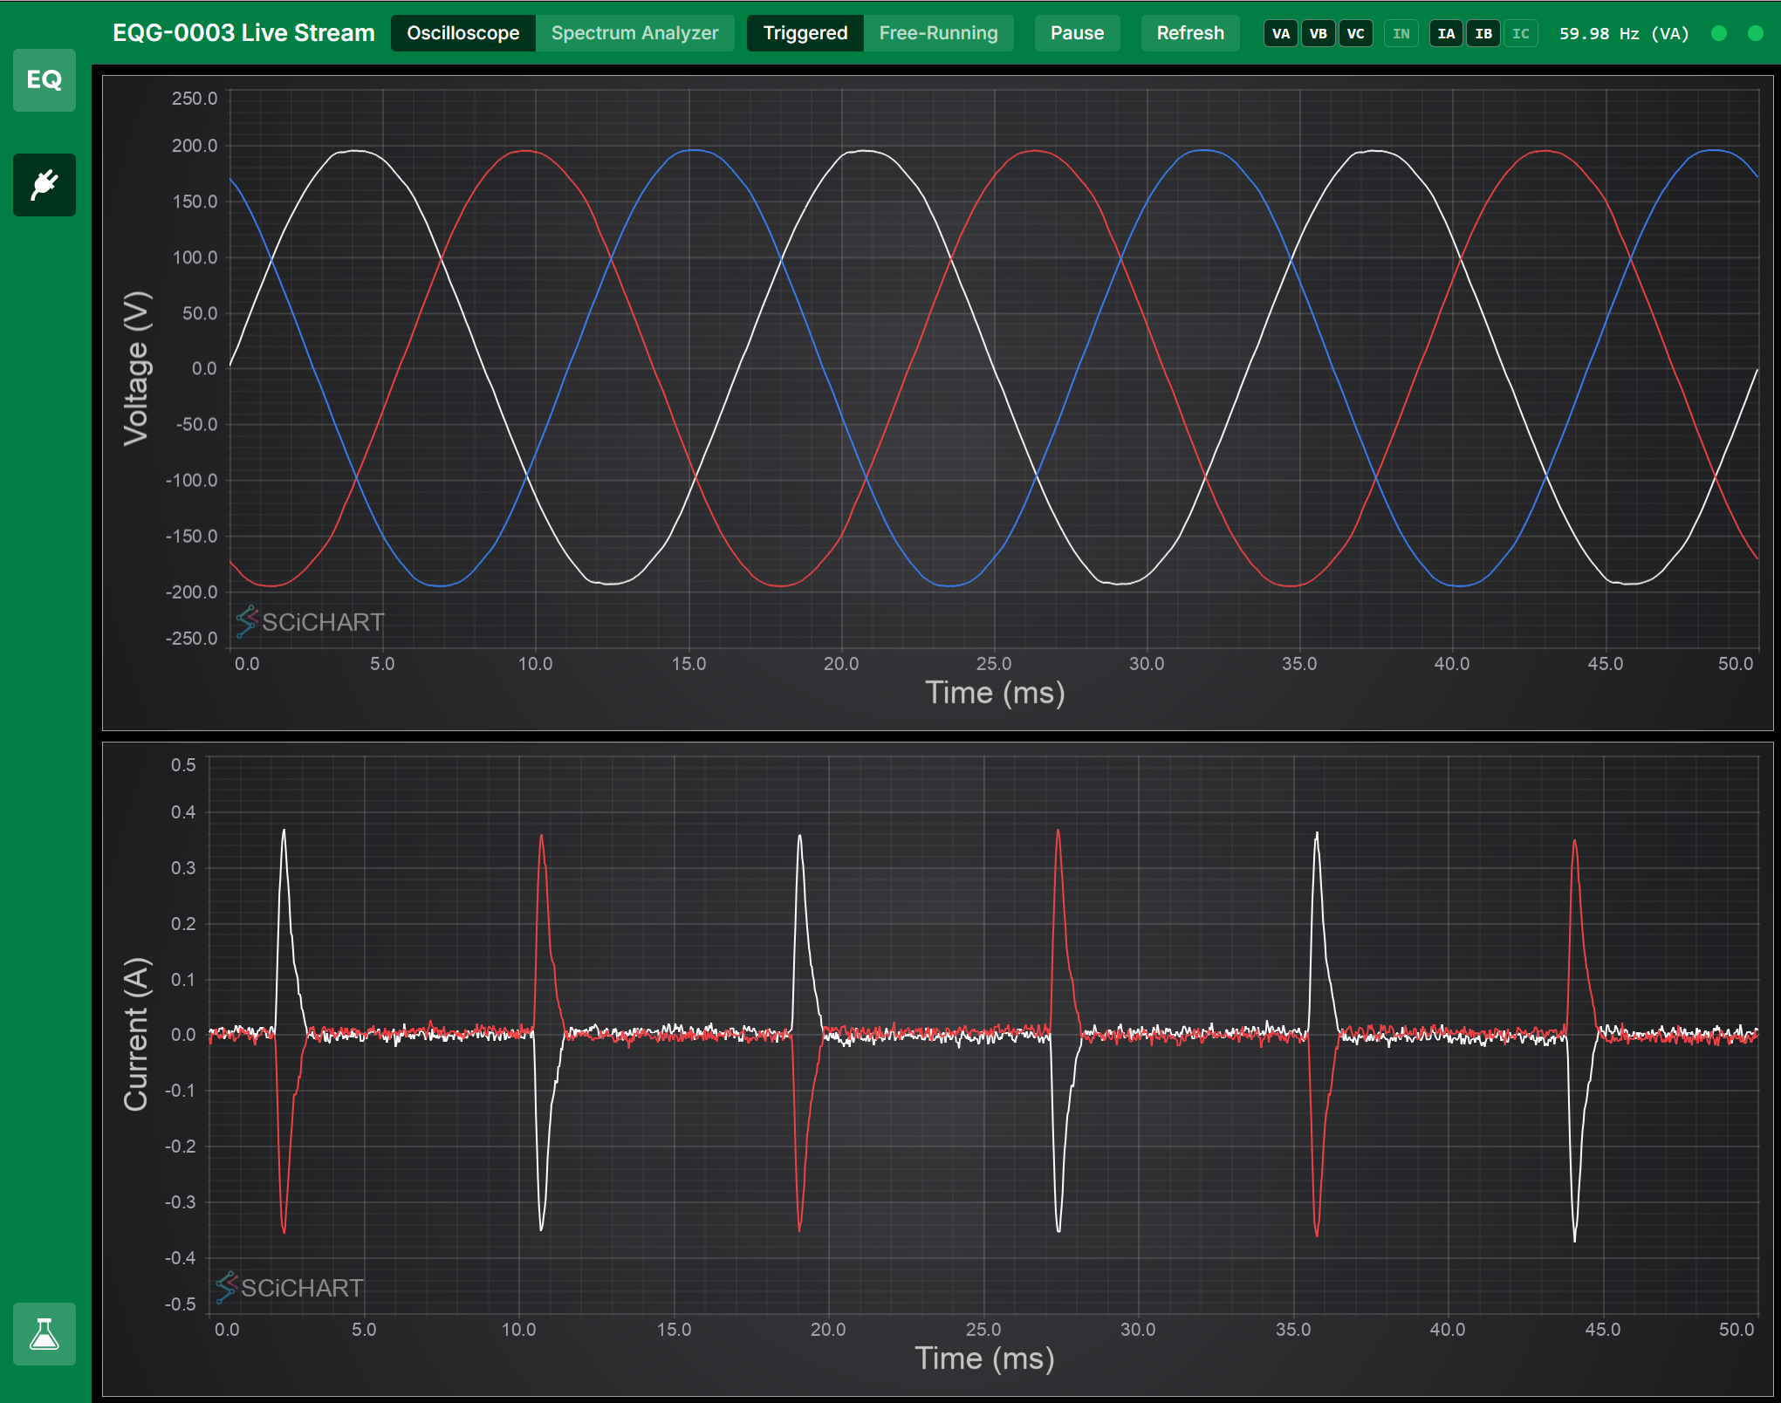Click the -0.5 current axis tick label
This screenshot has height=1403, width=1781.
click(x=180, y=1304)
